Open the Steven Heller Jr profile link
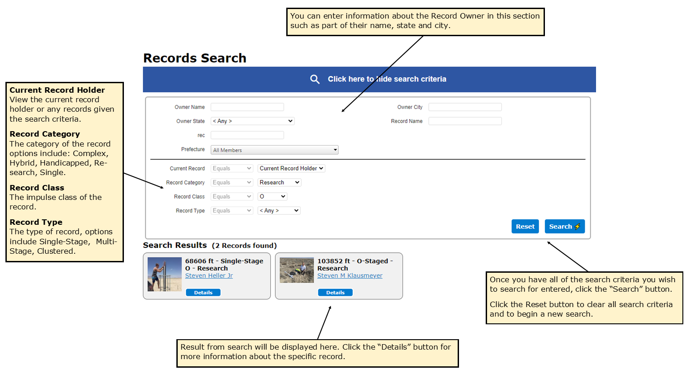This screenshot has height=379, width=691. pos(209,275)
